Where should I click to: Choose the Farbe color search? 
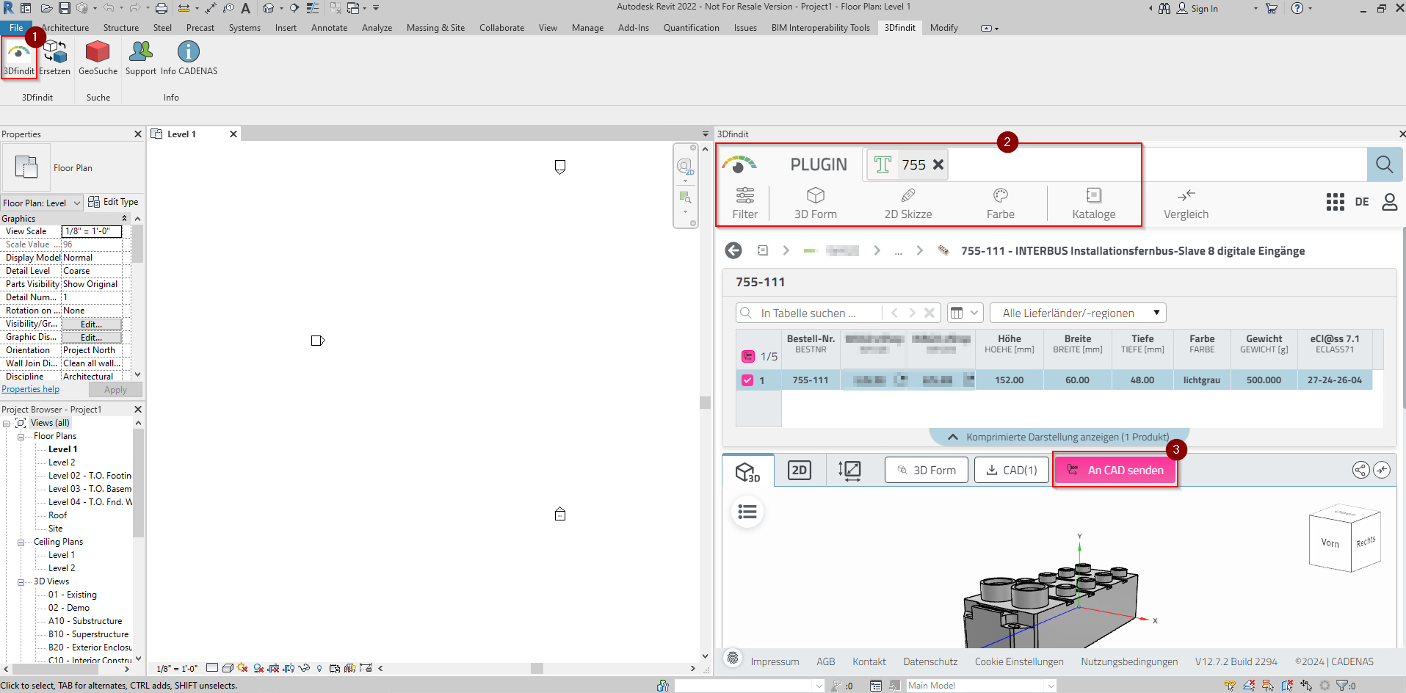(1000, 203)
